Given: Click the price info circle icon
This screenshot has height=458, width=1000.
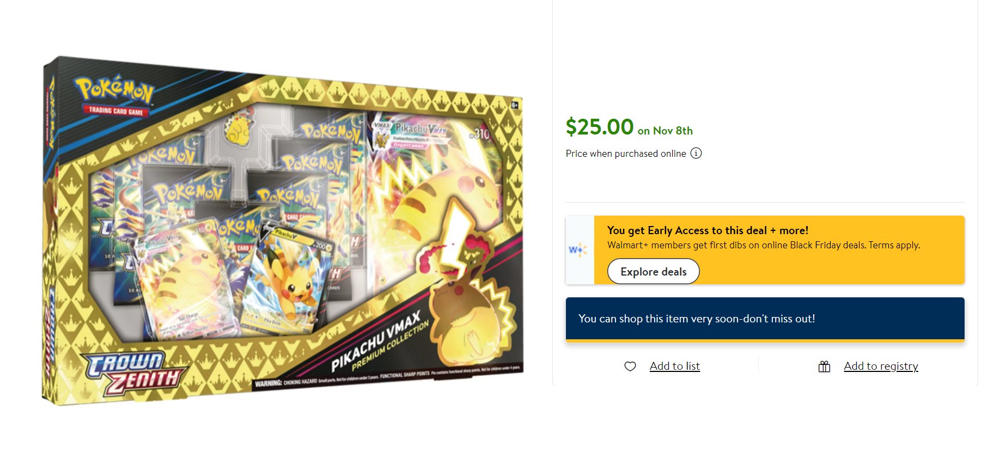Looking at the screenshot, I should [696, 154].
